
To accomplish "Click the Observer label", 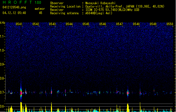I will (57, 3).
